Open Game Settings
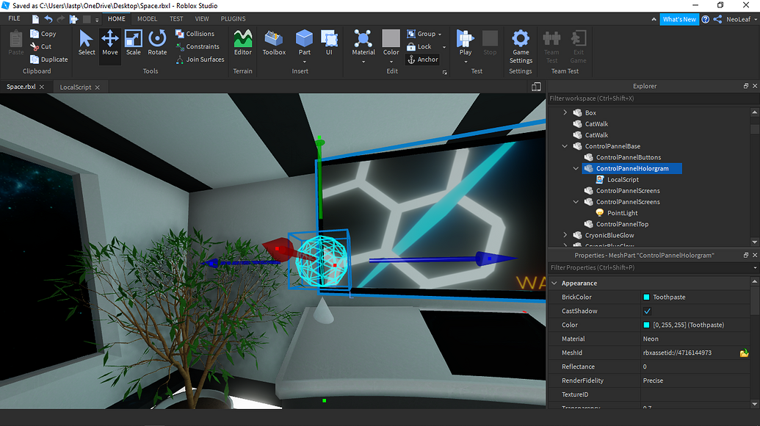 [x=521, y=46]
